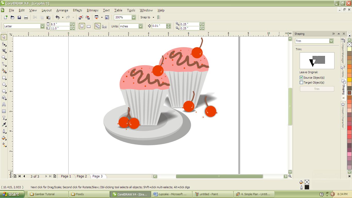Select the Zoom tool

pos(4,57)
